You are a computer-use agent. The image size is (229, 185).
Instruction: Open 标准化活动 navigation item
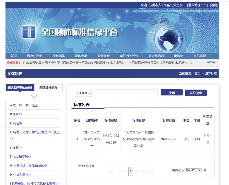[34, 56]
